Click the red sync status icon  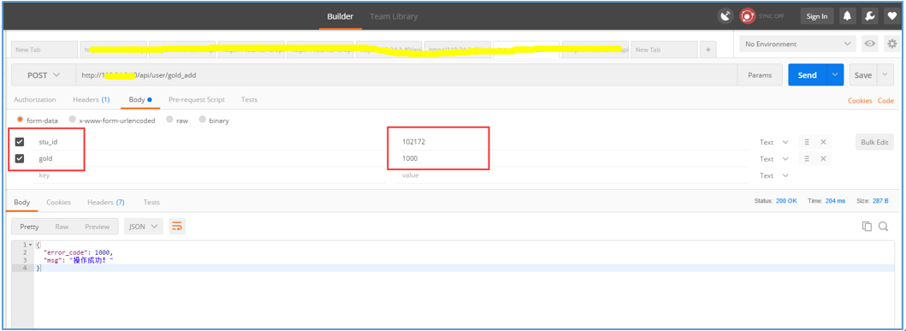(748, 16)
